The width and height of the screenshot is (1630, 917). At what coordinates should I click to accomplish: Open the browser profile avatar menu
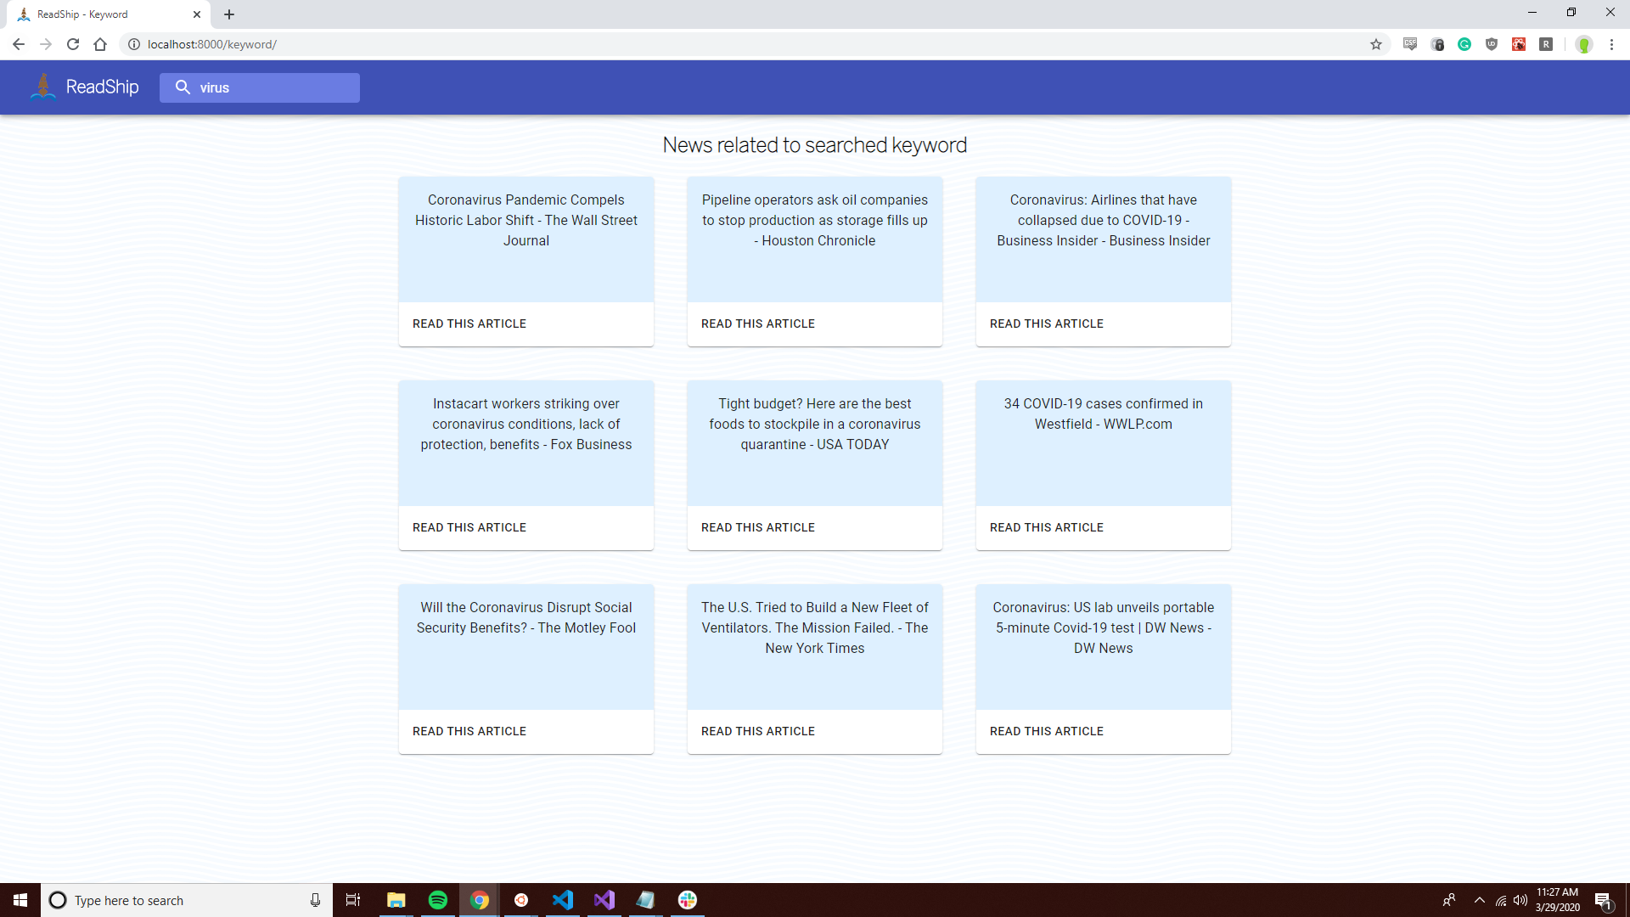pyautogui.click(x=1583, y=44)
